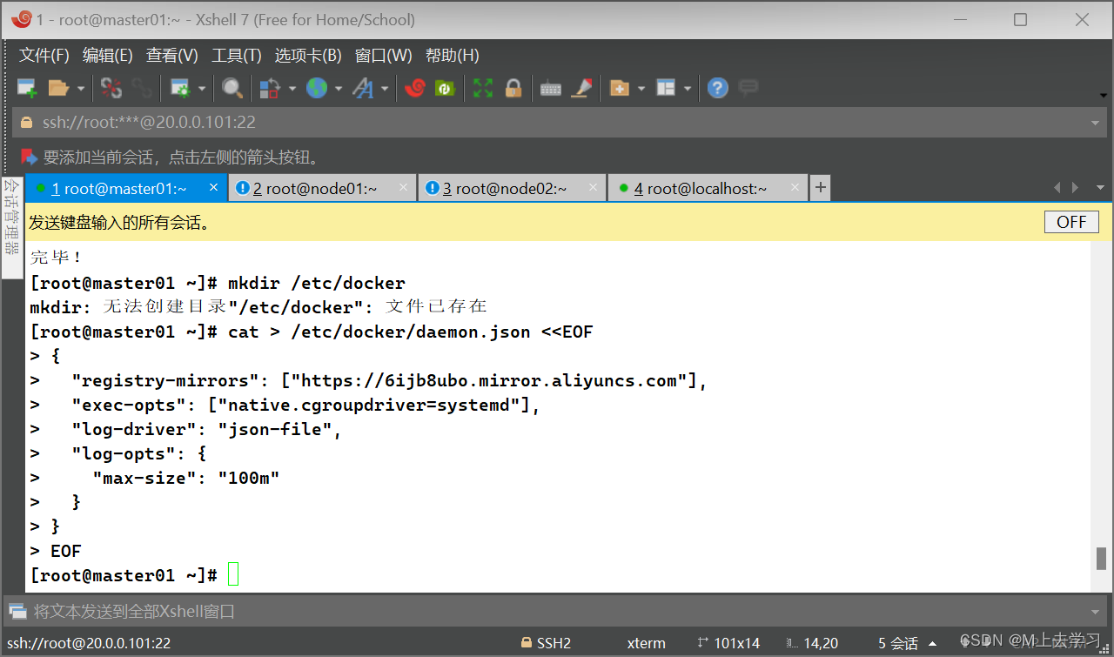Click the highlighter pen icon
The height and width of the screenshot is (657, 1114).
581,88
